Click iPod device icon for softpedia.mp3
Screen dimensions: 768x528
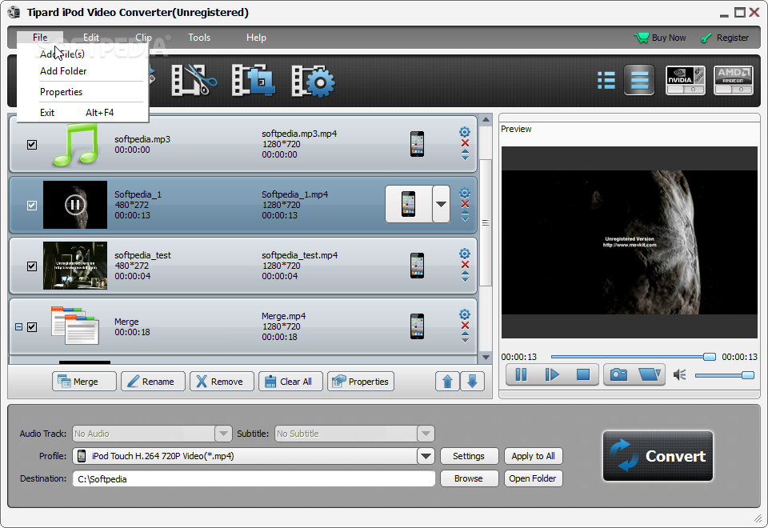[x=418, y=144]
